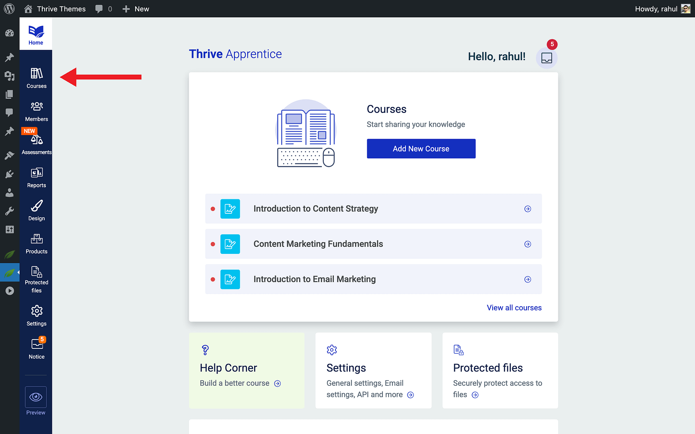The width and height of the screenshot is (695, 434).
Task: Open Products in the Thrive sidebar
Action: click(x=36, y=243)
